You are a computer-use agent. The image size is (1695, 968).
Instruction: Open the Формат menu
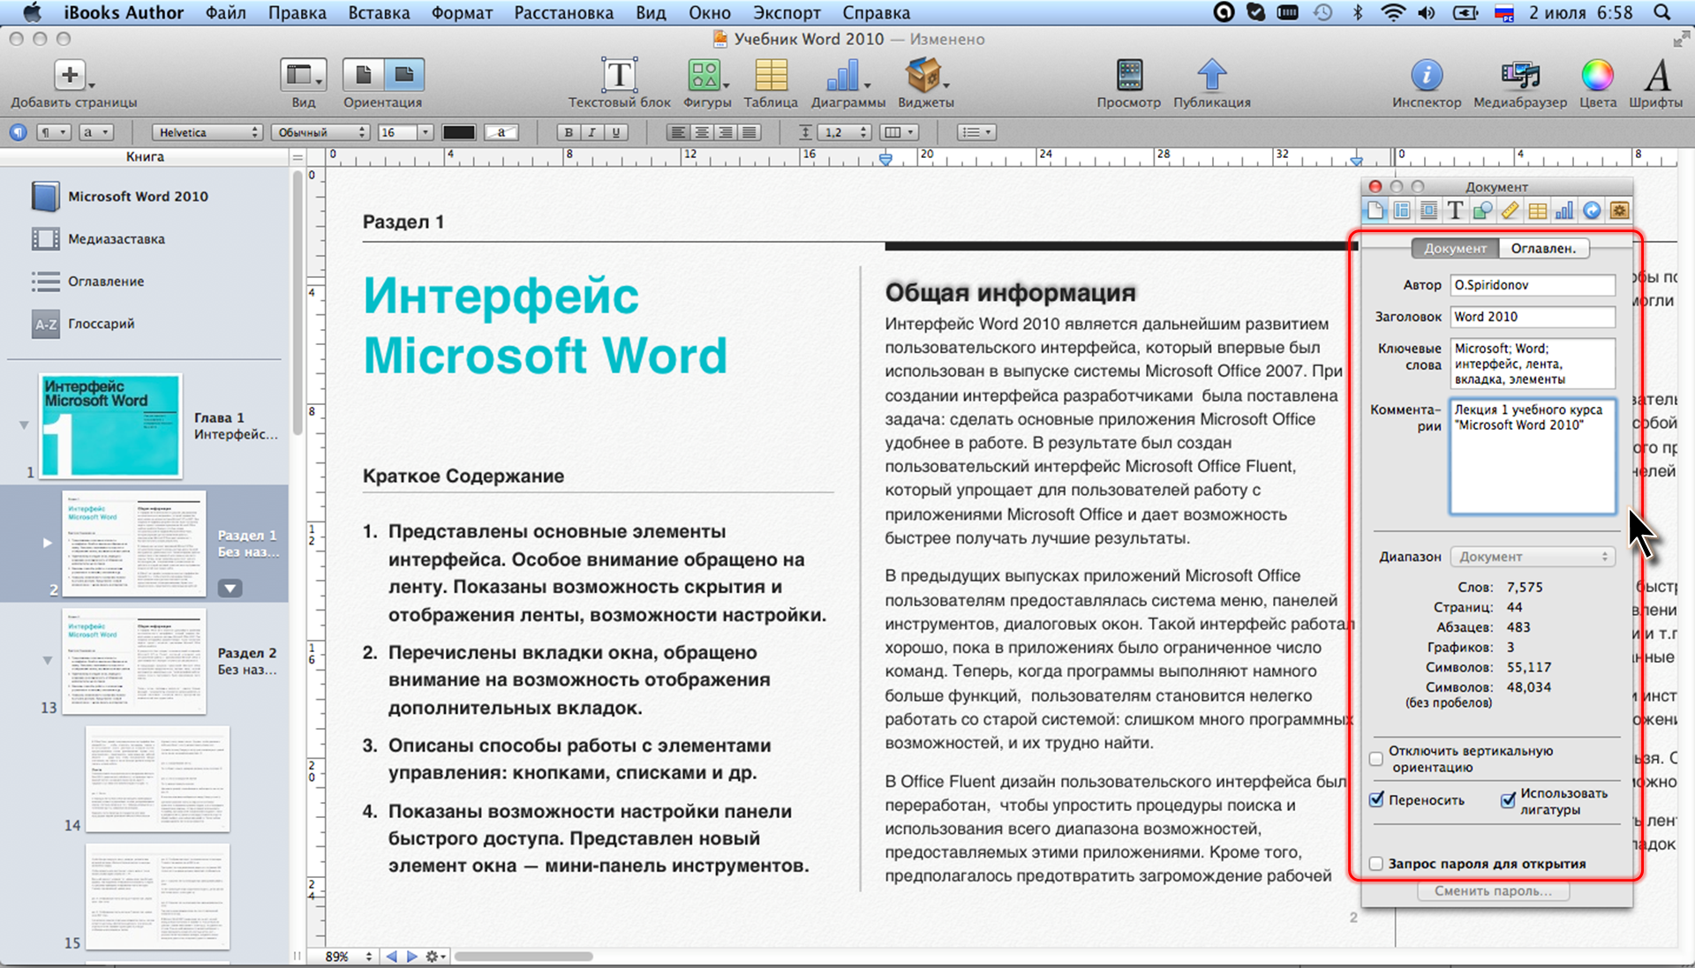point(462,12)
